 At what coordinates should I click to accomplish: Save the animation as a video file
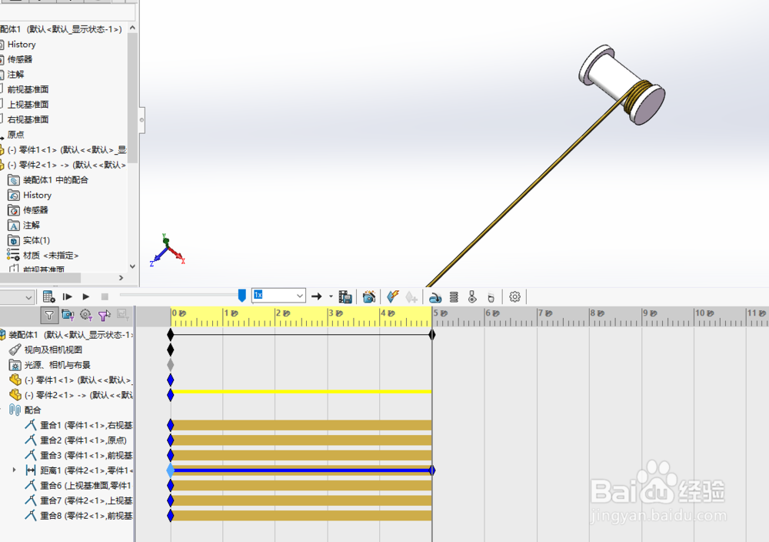click(x=346, y=296)
